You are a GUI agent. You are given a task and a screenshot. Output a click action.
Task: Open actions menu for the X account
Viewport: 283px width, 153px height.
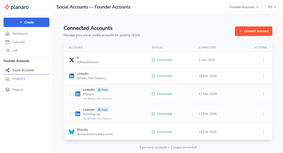[x=263, y=60]
